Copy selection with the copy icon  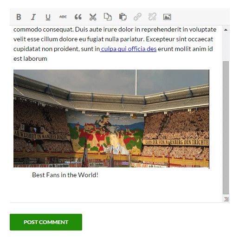tap(108, 17)
